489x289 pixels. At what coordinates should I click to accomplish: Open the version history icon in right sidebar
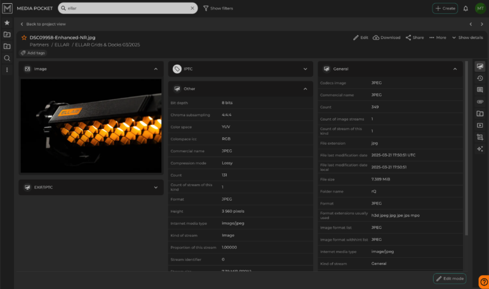click(480, 78)
